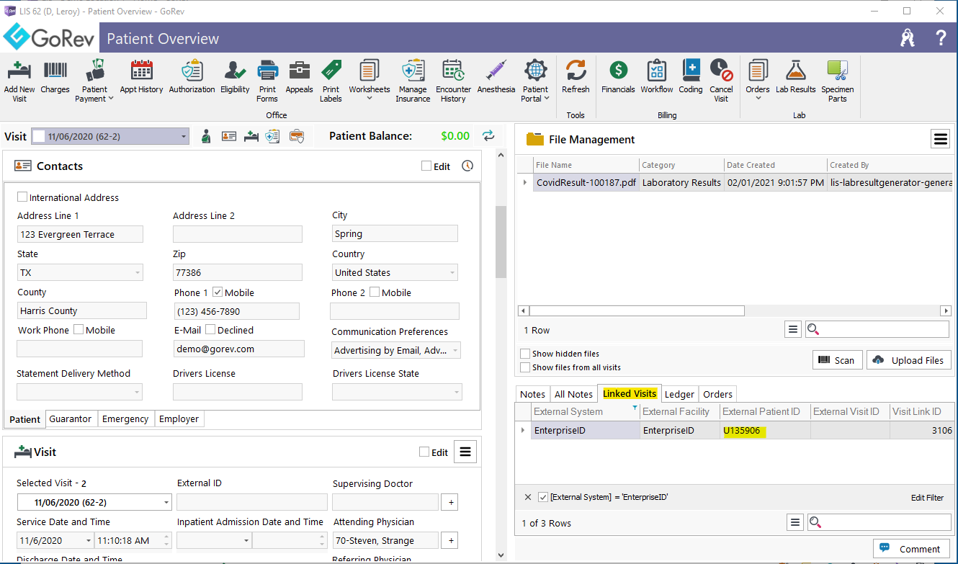The image size is (958, 564).
Task: Click Upload Files
Action: [x=908, y=360]
